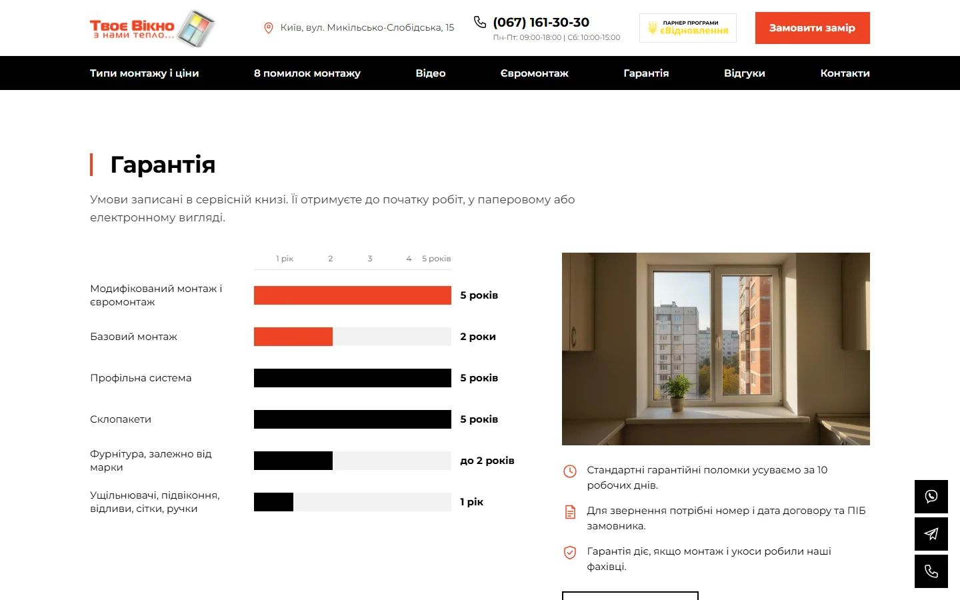The height and width of the screenshot is (600, 960).
Task: Click the '1 рік' value next to Ущільнювачі bar
Action: point(471,502)
